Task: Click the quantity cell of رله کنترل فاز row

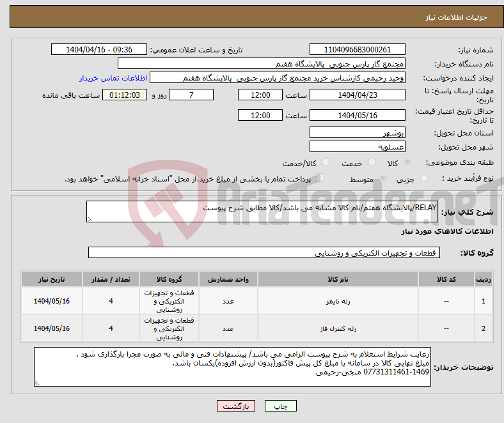Action: tap(111, 328)
